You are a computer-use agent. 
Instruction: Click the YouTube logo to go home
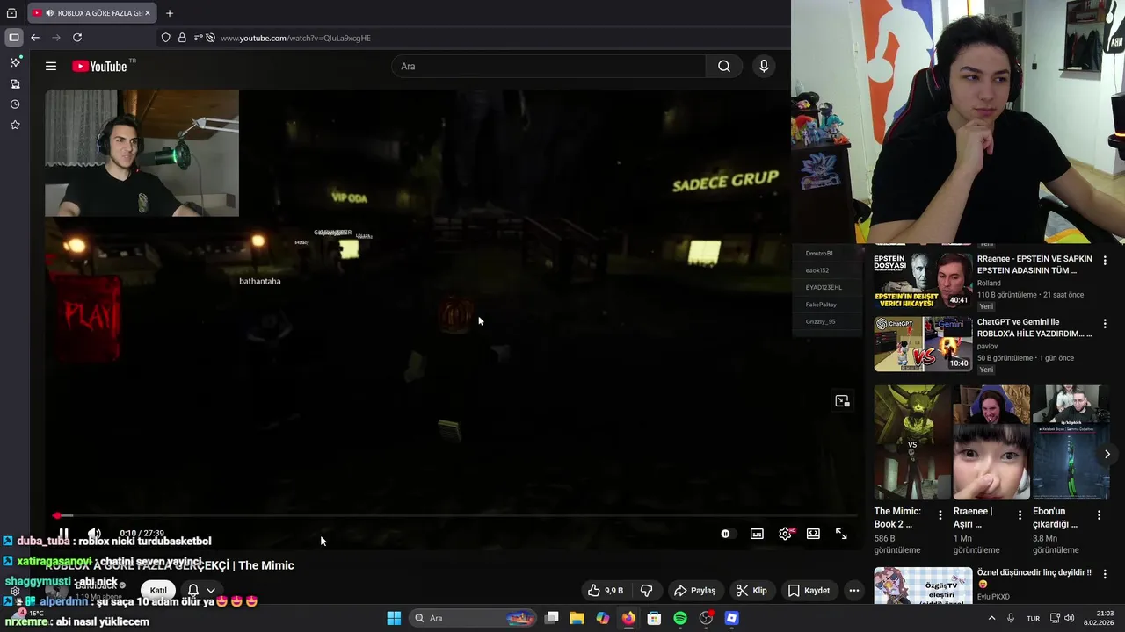click(x=99, y=66)
